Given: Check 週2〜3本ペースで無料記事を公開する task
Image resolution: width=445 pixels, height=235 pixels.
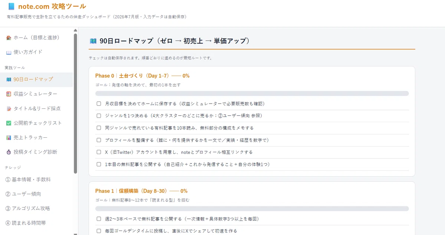Looking at the screenshot, I should (99, 219).
